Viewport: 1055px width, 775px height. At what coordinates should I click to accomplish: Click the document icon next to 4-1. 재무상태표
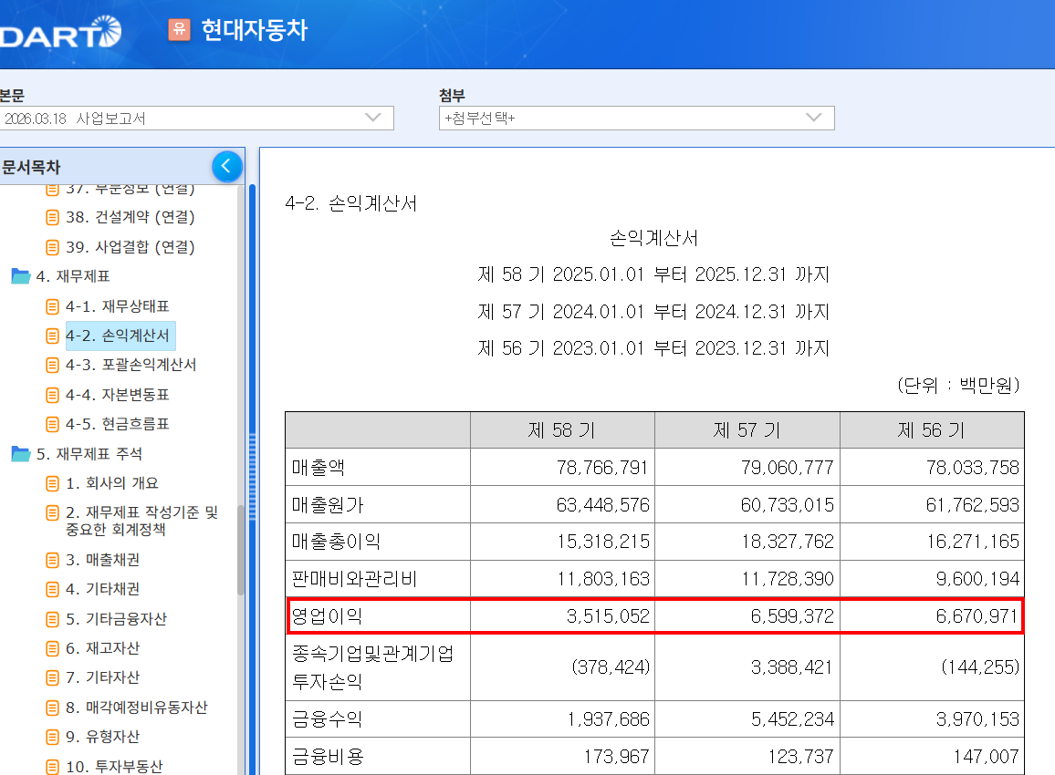pyautogui.click(x=52, y=306)
